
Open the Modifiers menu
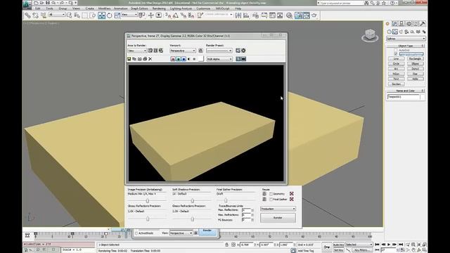pos(104,8)
